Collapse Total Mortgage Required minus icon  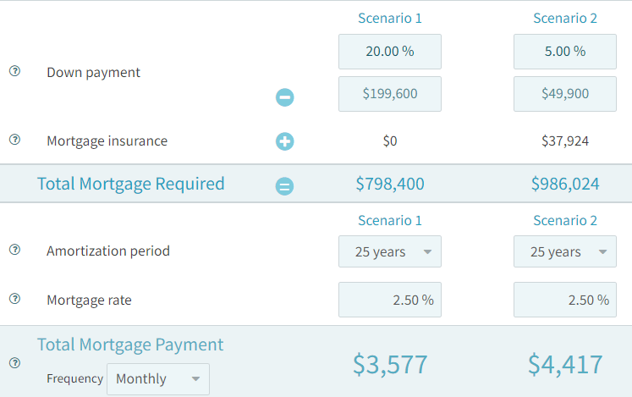[285, 185]
